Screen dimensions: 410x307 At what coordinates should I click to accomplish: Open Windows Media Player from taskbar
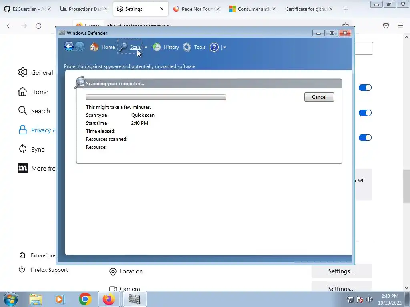pos(60,299)
